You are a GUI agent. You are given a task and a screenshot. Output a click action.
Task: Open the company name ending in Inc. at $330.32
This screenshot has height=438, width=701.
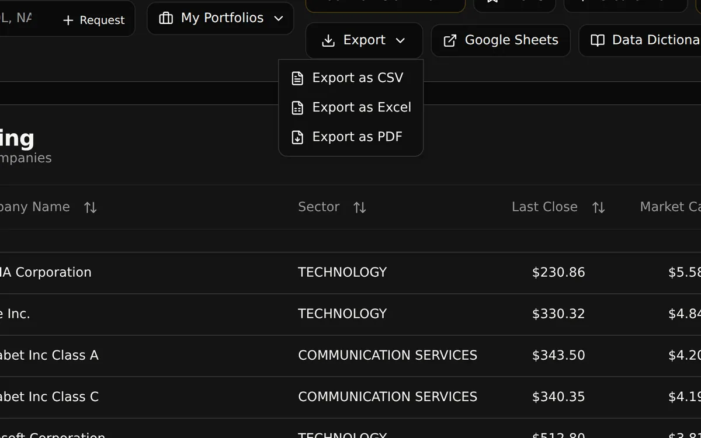pos(15,314)
